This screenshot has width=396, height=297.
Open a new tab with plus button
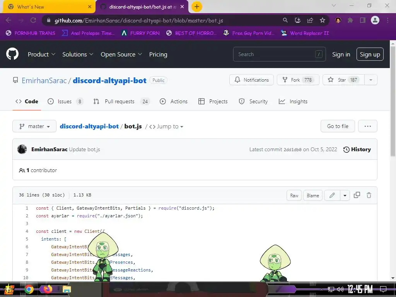[197, 7]
